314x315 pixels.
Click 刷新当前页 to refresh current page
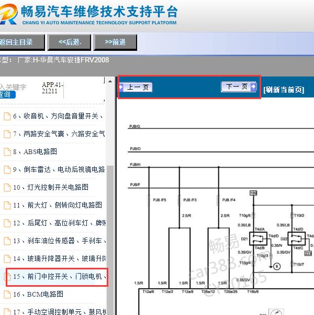click(283, 90)
